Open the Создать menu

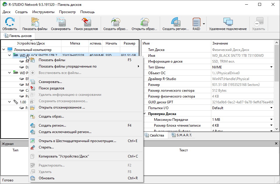point(22,12)
